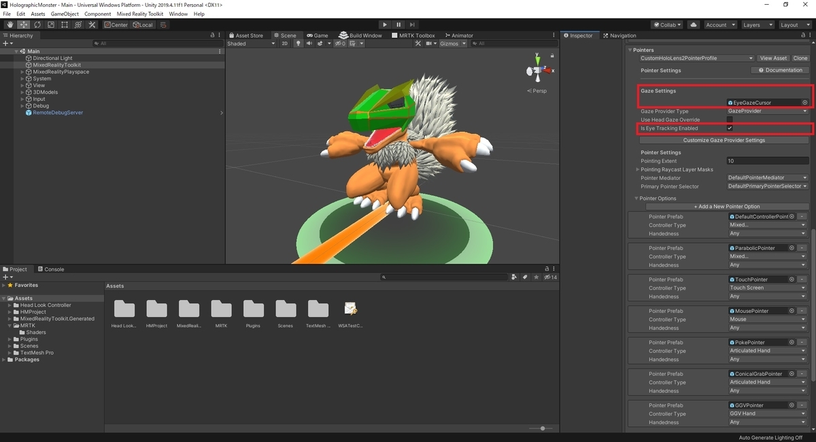
Task: Open custom editor tools icon
Action: (x=92, y=24)
